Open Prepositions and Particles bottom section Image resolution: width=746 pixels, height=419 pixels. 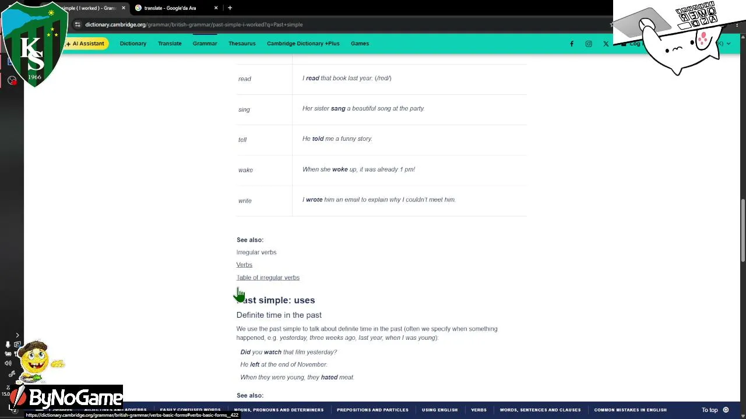(372, 410)
